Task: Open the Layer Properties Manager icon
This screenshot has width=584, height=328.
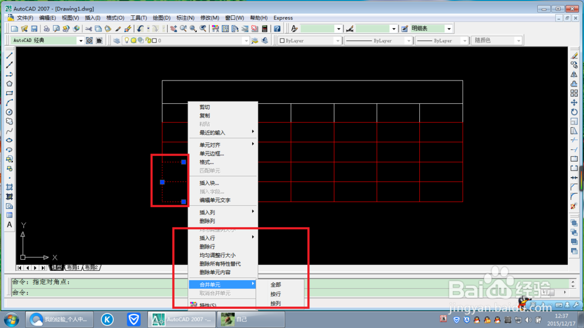Action: 117,41
